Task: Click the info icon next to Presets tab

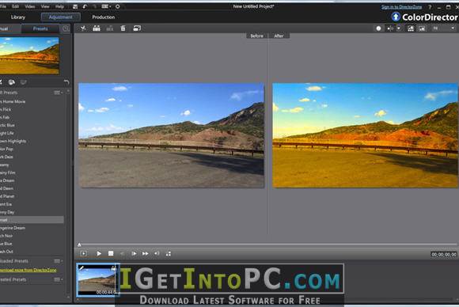Action: pos(66,28)
